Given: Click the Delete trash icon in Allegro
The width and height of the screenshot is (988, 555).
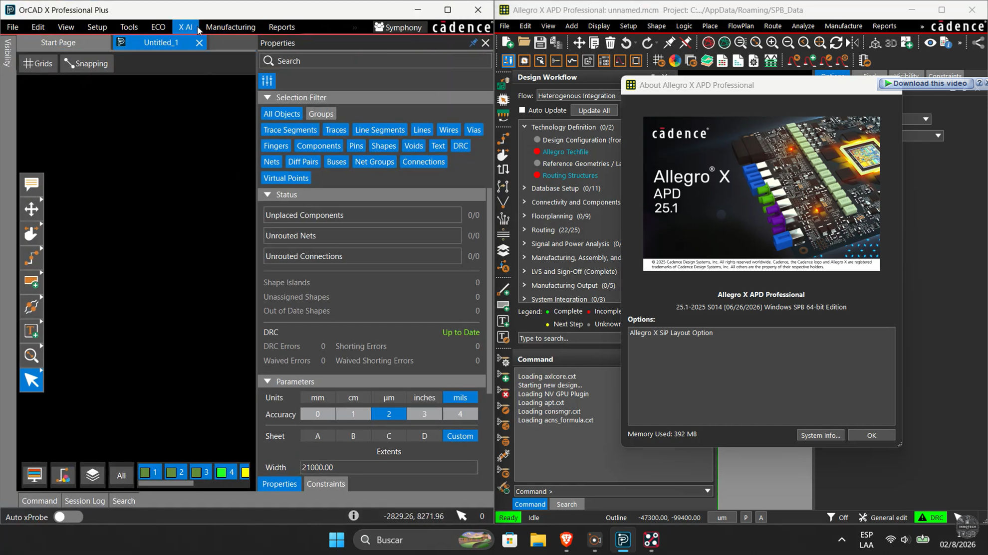Looking at the screenshot, I should pyautogui.click(x=610, y=43).
